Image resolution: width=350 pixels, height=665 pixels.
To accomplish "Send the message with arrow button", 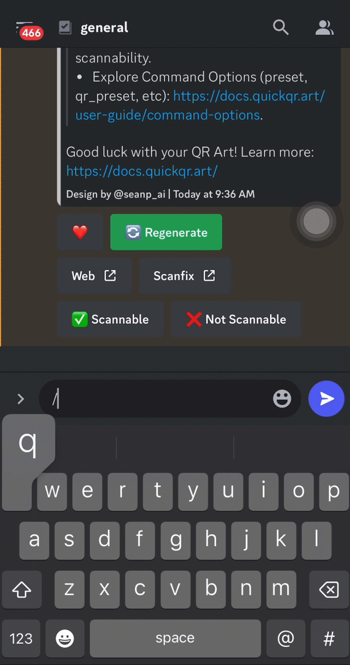I will (326, 399).
